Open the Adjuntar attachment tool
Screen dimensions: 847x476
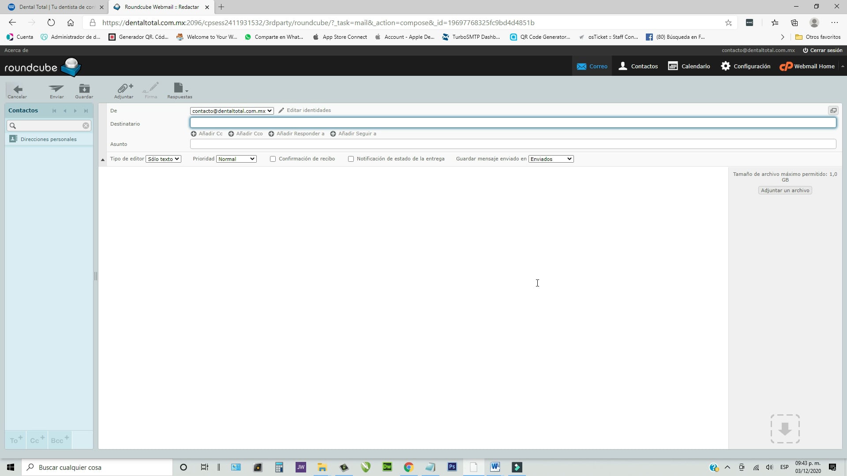(x=124, y=91)
